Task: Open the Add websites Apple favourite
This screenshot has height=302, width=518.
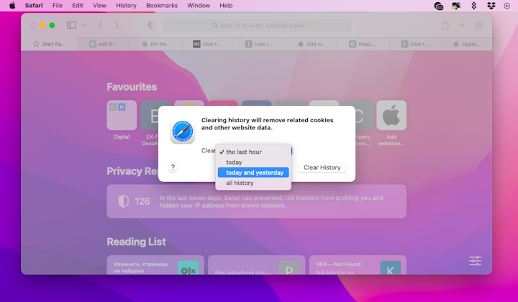Action: point(391,115)
